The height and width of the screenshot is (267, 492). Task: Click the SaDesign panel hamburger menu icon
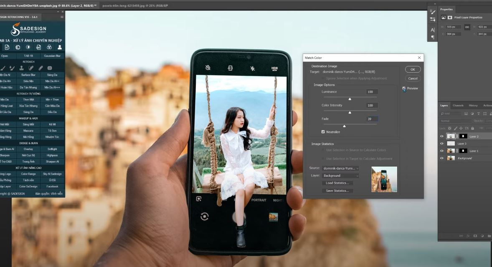(62, 17)
